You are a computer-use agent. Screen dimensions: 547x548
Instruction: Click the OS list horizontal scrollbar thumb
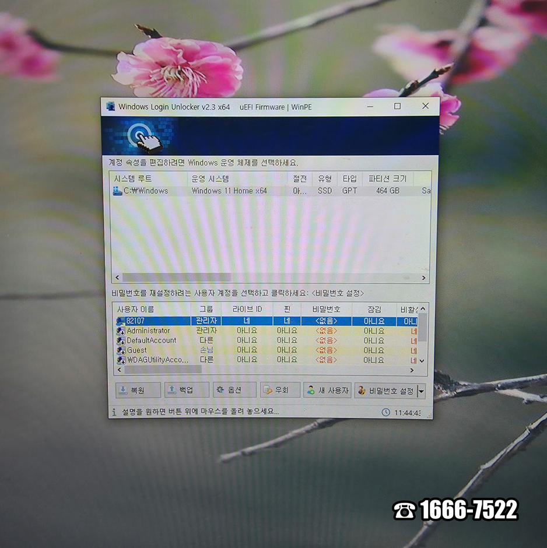[x=177, y=277]
